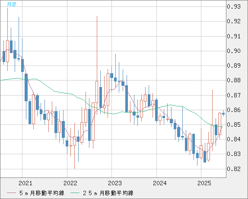
Task: Click the 0.84 price axis label
Action: coord(234,139)
